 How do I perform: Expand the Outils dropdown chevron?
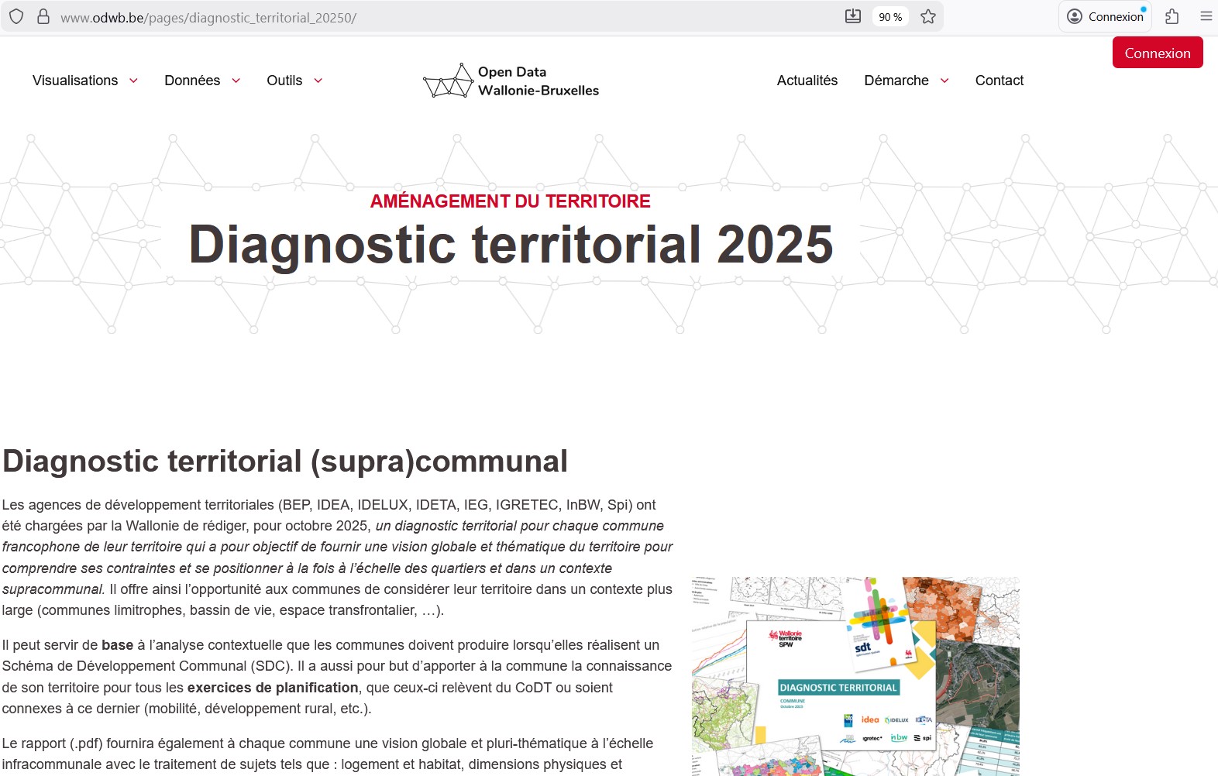(318, 81)
